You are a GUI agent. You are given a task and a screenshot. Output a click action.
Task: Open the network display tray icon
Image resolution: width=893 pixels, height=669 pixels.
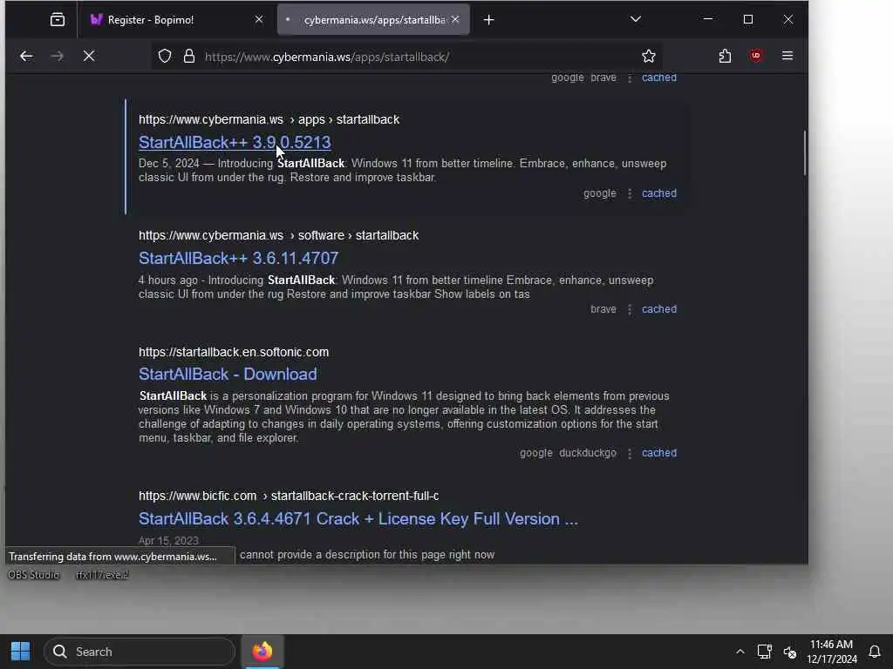764,652
